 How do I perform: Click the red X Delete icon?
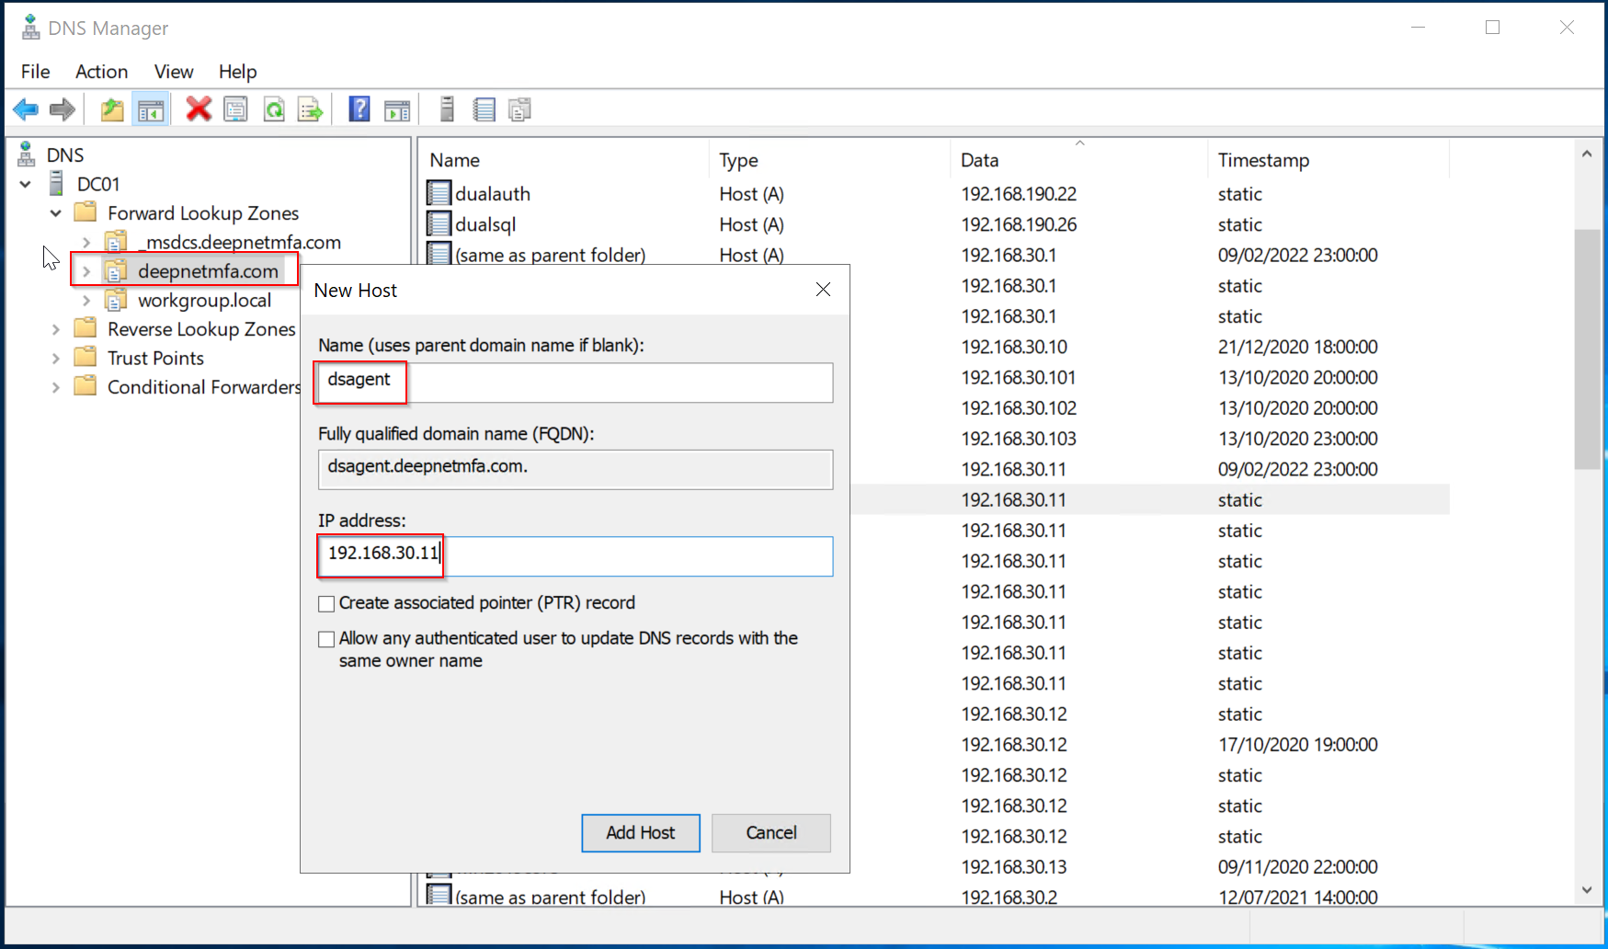coord(198,109)
